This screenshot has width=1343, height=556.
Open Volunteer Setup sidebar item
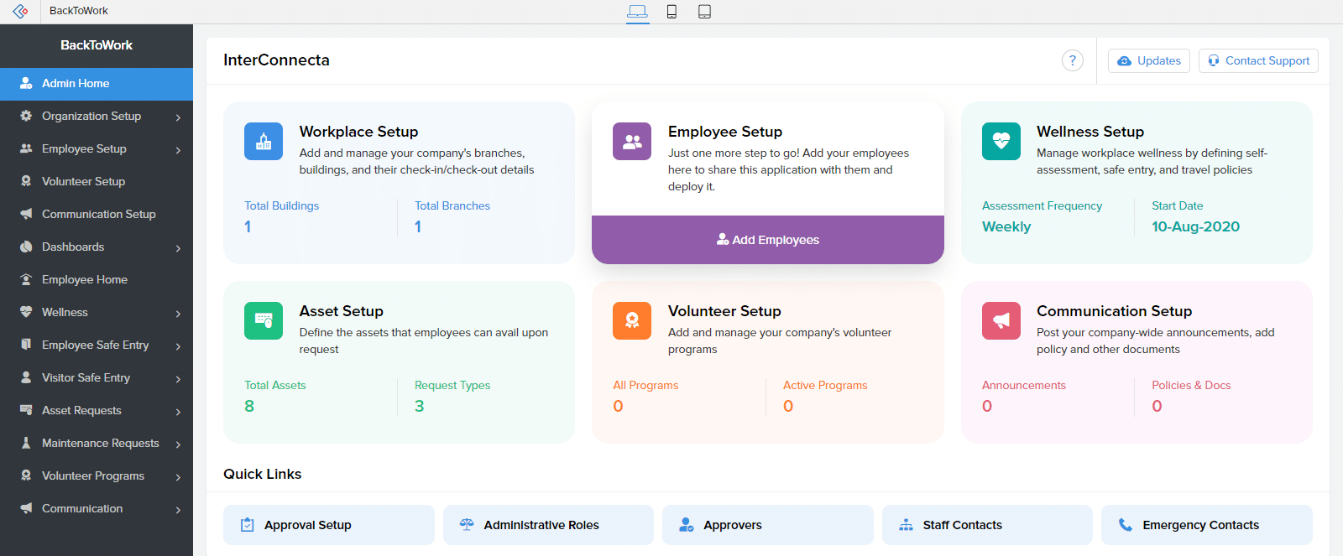point(97,181)
